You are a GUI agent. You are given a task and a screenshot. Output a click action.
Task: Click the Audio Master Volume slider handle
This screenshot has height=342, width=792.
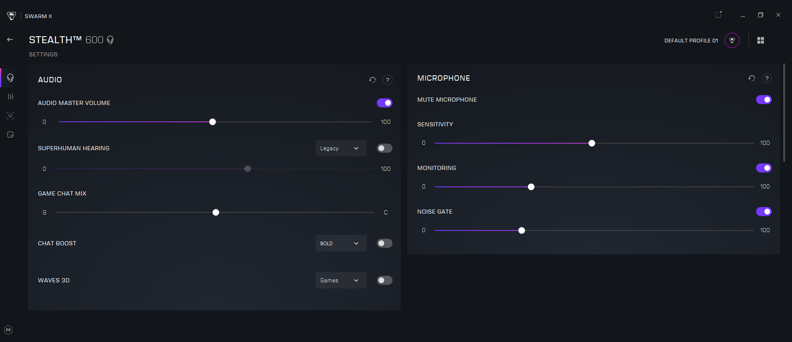click(213, 122)
